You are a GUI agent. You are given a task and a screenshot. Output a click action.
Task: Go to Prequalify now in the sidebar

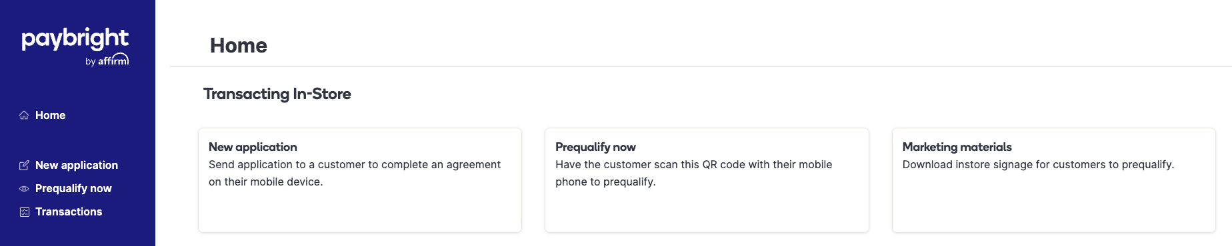73,189
